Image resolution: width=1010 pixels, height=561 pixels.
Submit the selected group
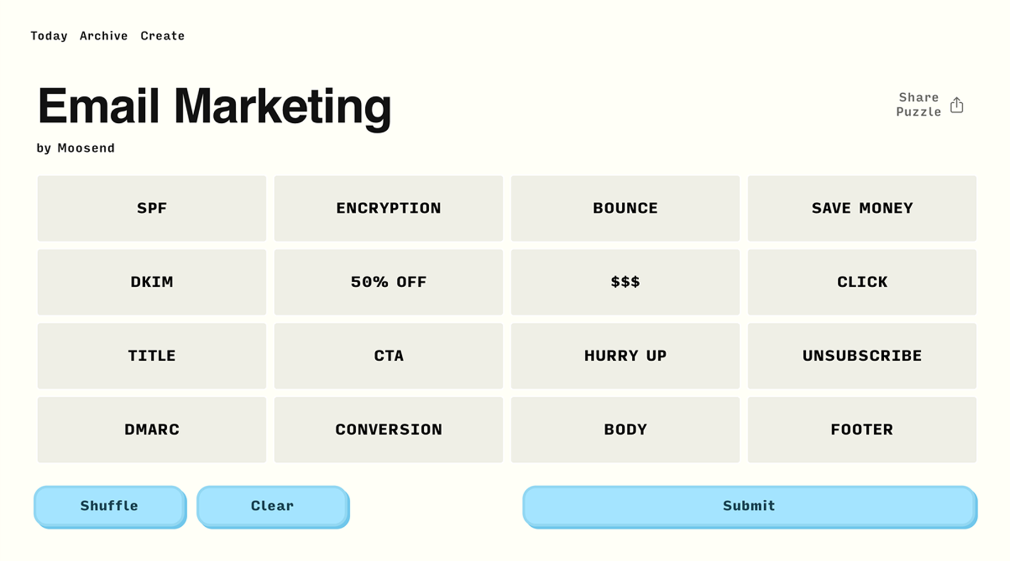coord(749,506)
